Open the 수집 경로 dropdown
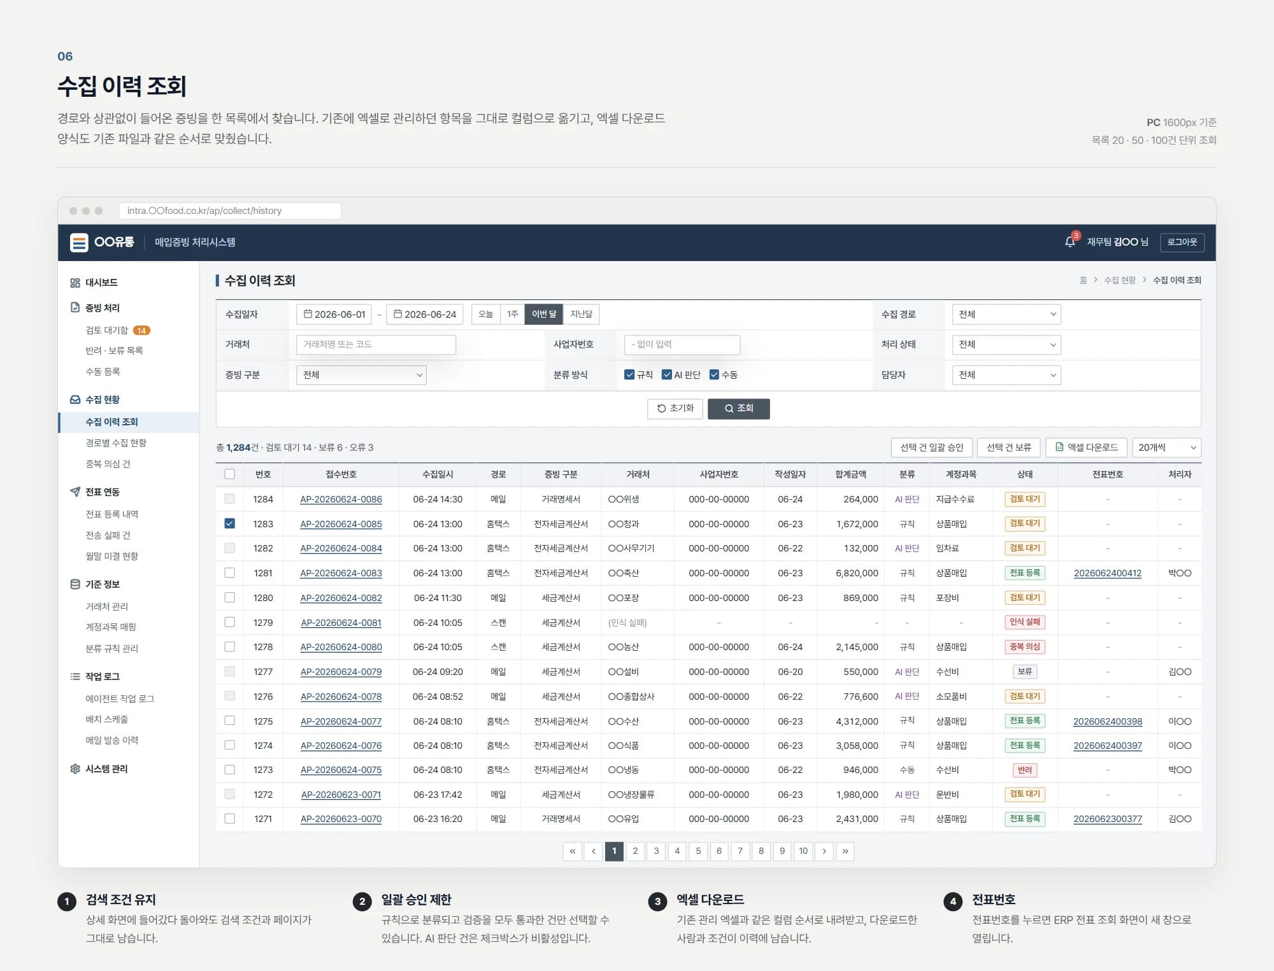The width and height of the screenshot is (1274, 971). (1006, 314)
